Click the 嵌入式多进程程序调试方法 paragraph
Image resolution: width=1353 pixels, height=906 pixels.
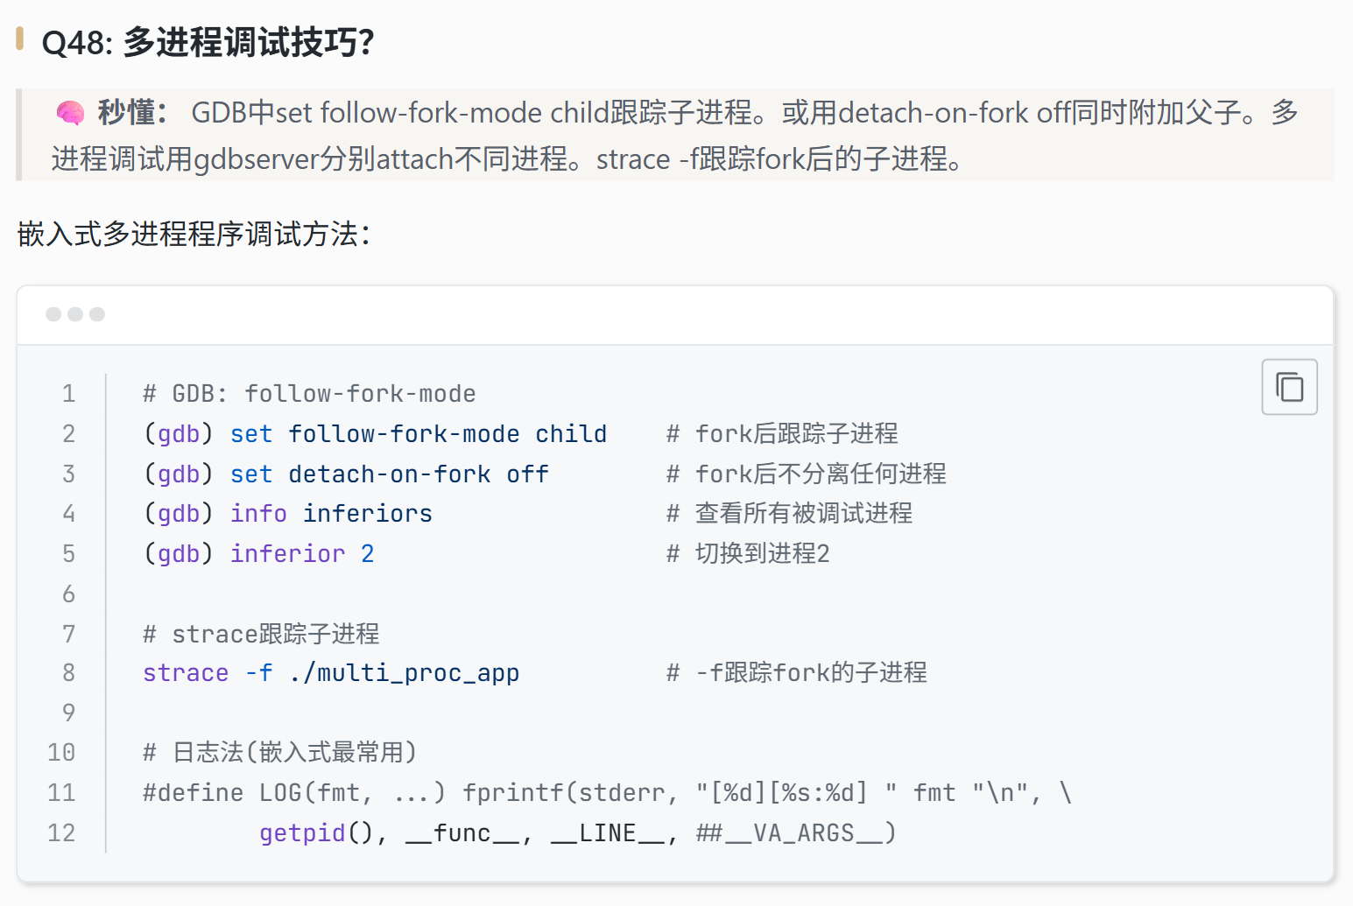(194, 234)
